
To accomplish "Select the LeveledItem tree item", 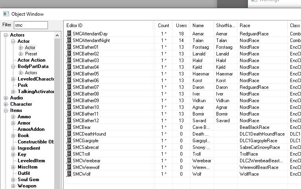I will 31,161.
